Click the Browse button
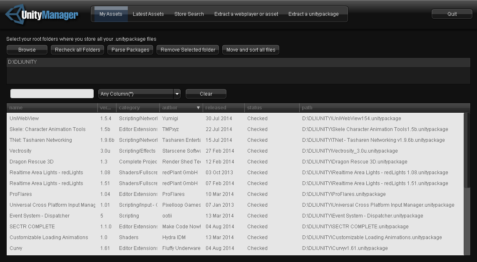 tap(27, 50)
